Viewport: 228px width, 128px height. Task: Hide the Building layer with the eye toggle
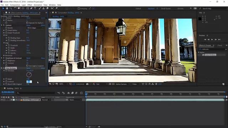point(2,100)
